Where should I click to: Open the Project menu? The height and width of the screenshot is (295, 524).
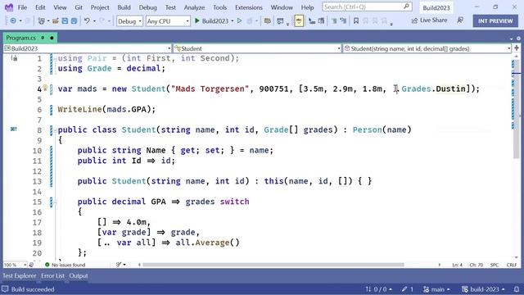click(x=100, y=7)
